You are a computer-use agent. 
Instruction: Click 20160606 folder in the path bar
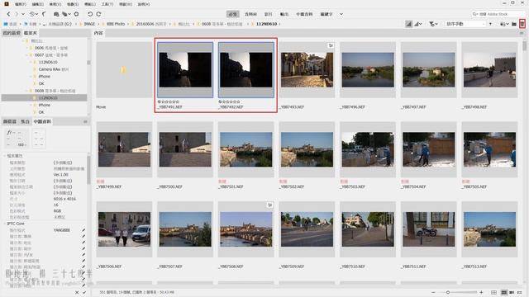point(151,24)
